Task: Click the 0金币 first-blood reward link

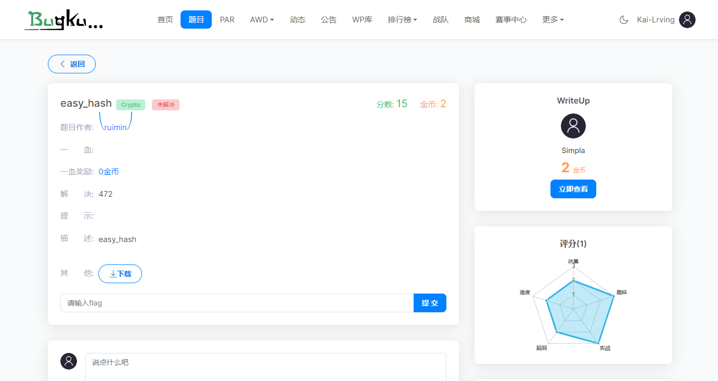Action: click(x=108, y=171)
